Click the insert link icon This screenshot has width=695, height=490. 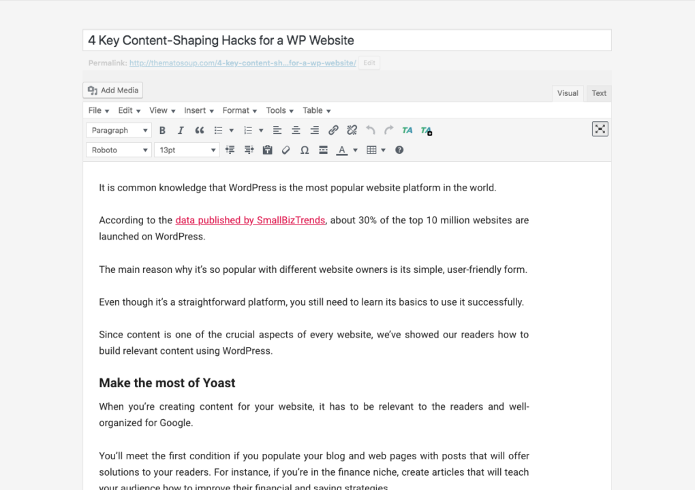333,131
